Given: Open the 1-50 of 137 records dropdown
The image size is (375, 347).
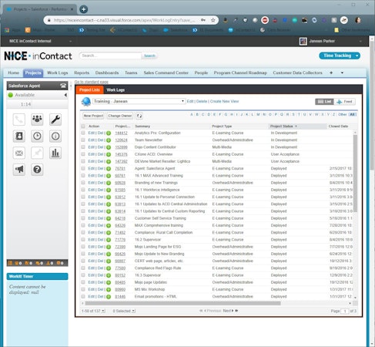Looking at the screenshot, I should [103, 311].
